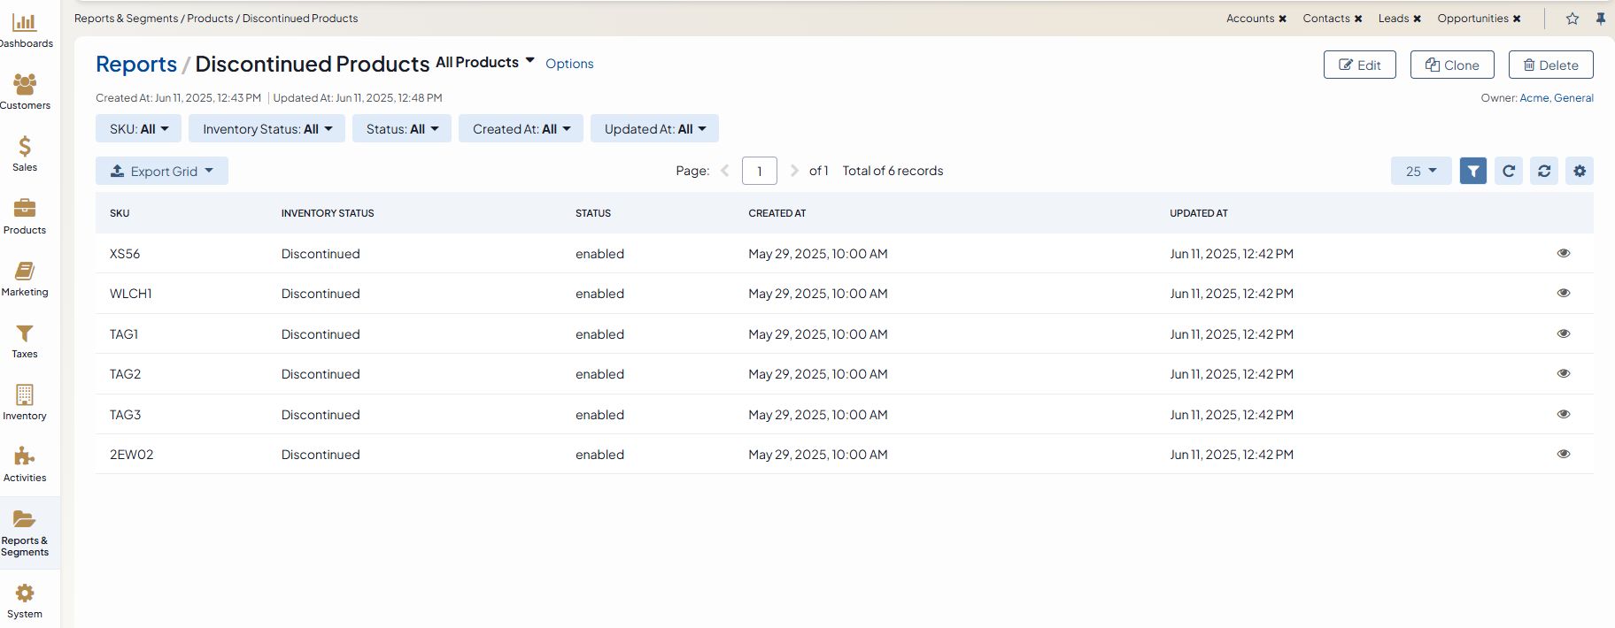The height and width of the screenshot is (628, 1615).
Task: Open the Inventory sidebar menu
Action: tap(25, 402)
